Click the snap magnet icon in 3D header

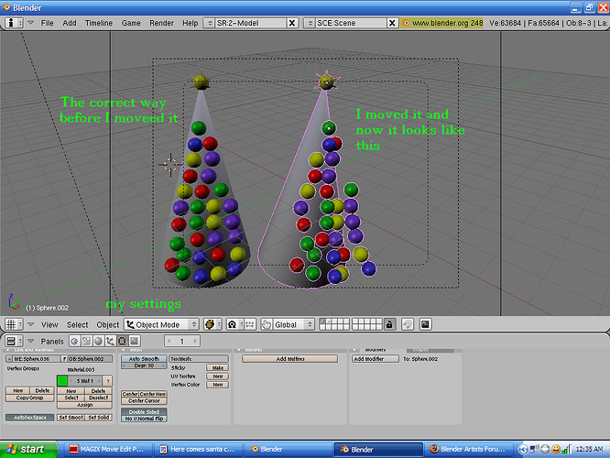(x=408, y=324)
